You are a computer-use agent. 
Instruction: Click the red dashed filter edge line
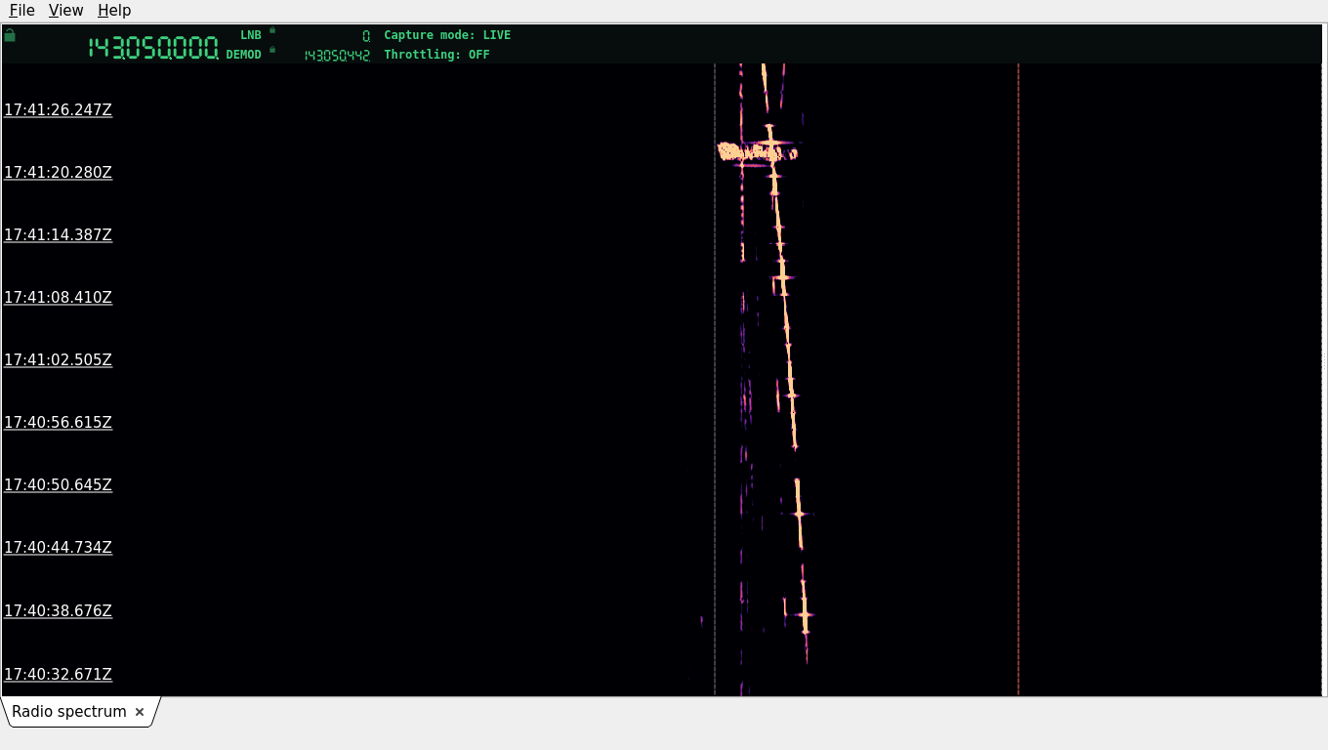point(1018,379)
